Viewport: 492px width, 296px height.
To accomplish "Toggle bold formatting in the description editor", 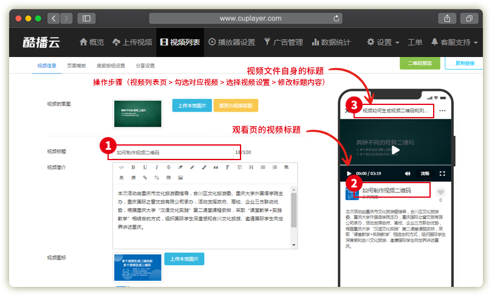I will click(133, 167).
